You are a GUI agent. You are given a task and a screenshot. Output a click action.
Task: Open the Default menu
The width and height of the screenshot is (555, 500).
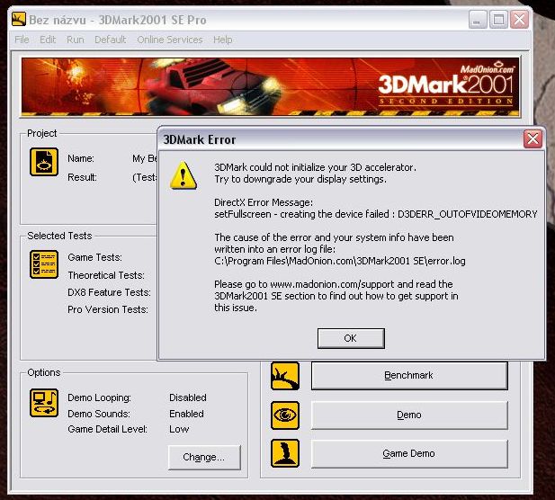pos(110,40)
